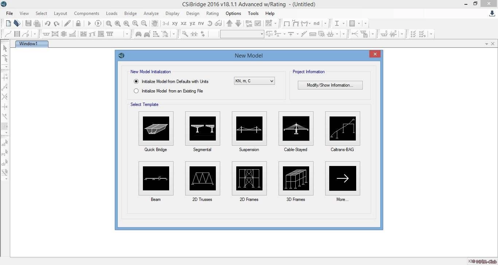This screenshot has height=265, width=498.
Task: Click the Lock model padlock icon
Action: pyautogui.click(x=78, y=23)
